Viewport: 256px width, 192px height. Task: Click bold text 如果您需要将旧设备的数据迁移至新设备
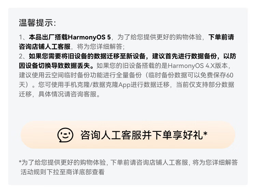[x=87, y=56]
